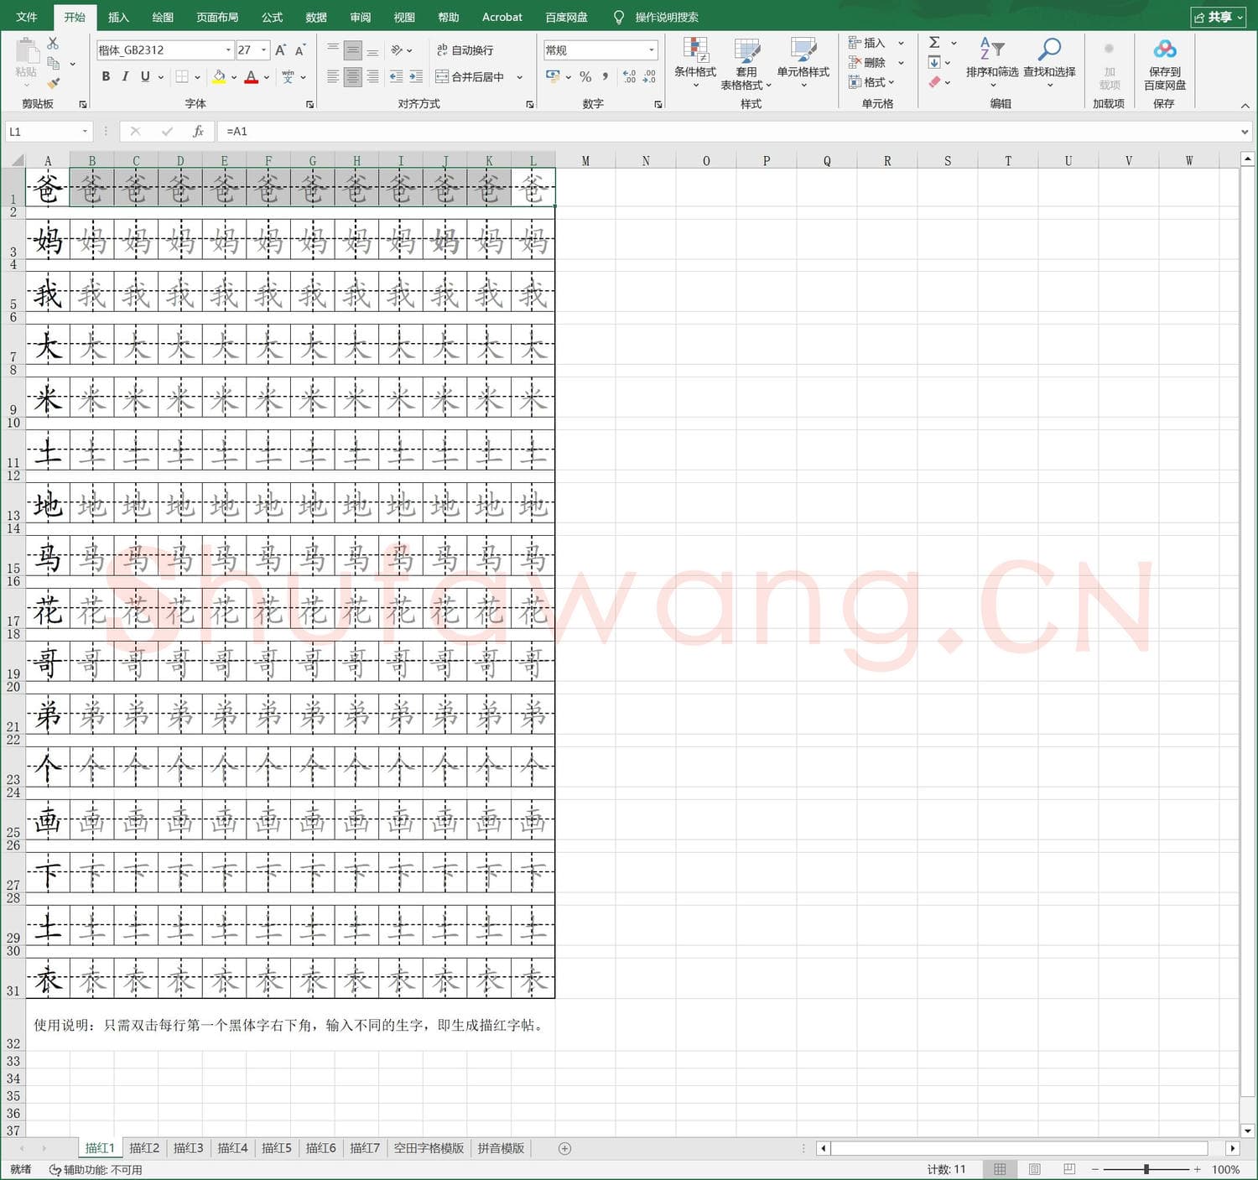
Task: Click the formula bar containing =A1
Action: coord(726,132)
